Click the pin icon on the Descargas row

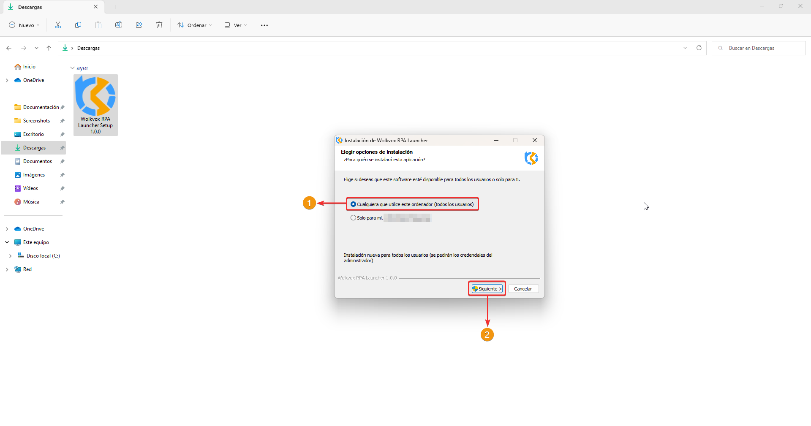[x=63, y=148]
